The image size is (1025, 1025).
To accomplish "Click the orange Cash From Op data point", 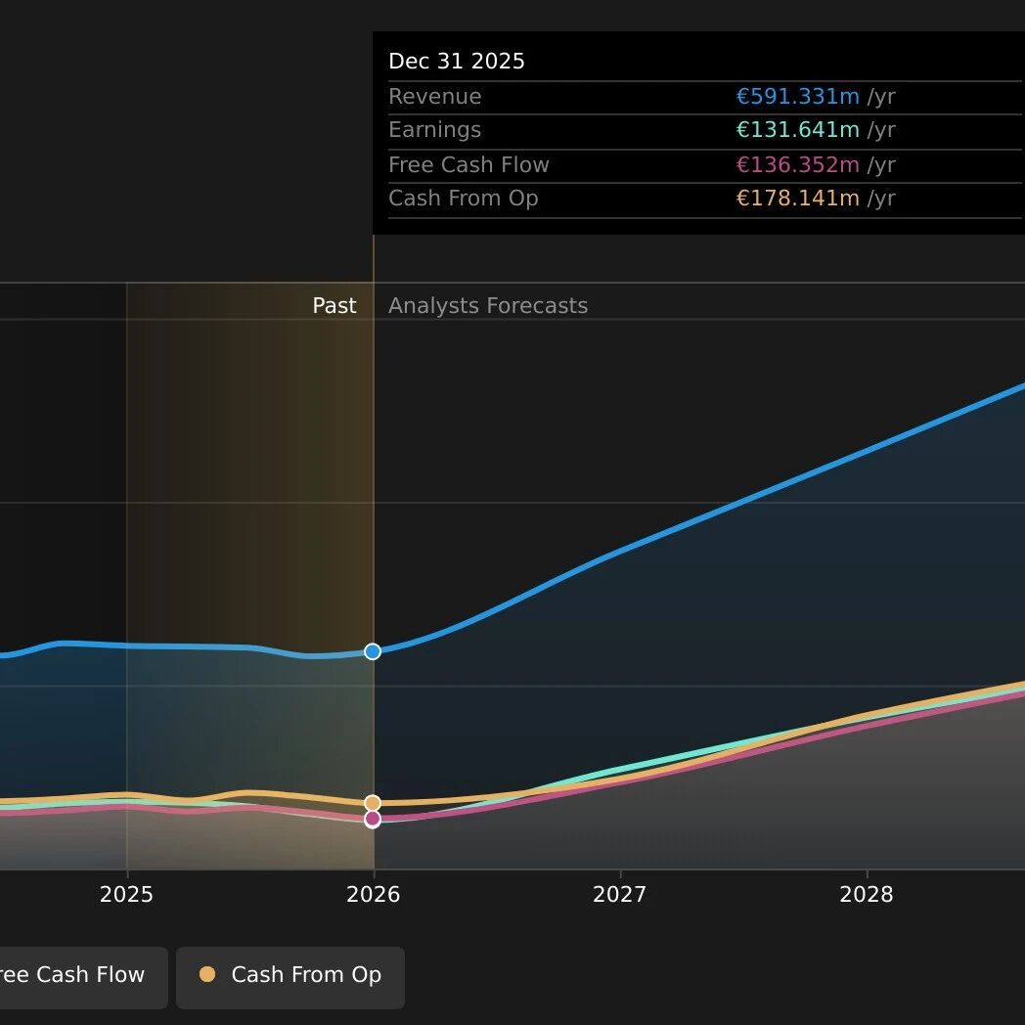I will tap(373, 803).
